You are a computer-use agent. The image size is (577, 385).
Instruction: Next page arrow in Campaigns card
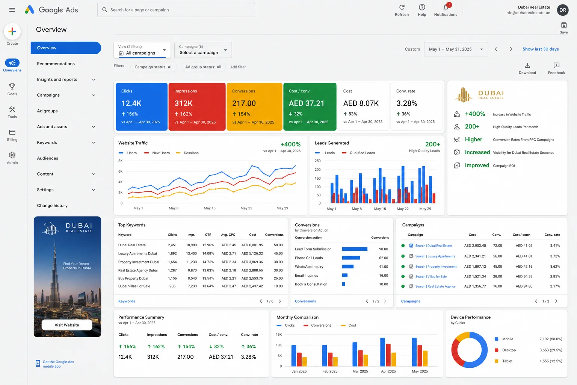coord(556,301)
